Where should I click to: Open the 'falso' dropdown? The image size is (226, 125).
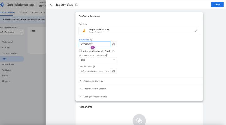tap(97, 60)
